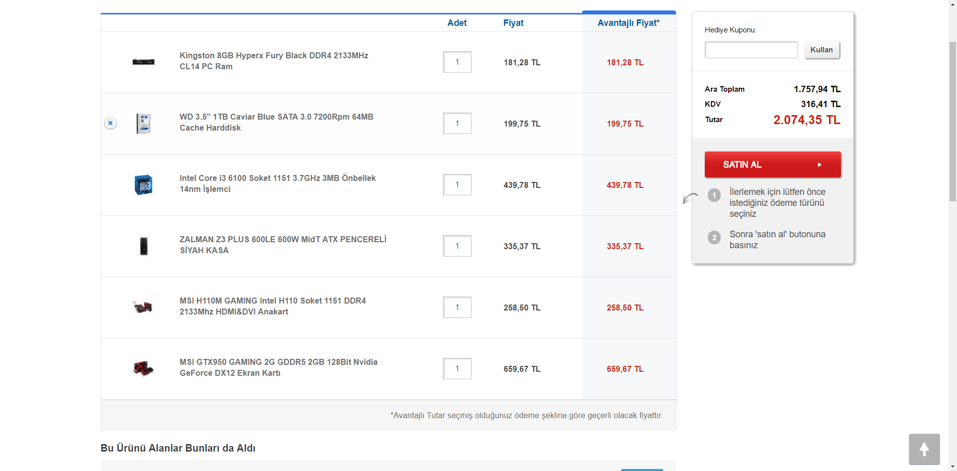
Task: Open the WD Caviar Blue harddisk image
Action: click(144, 124)
